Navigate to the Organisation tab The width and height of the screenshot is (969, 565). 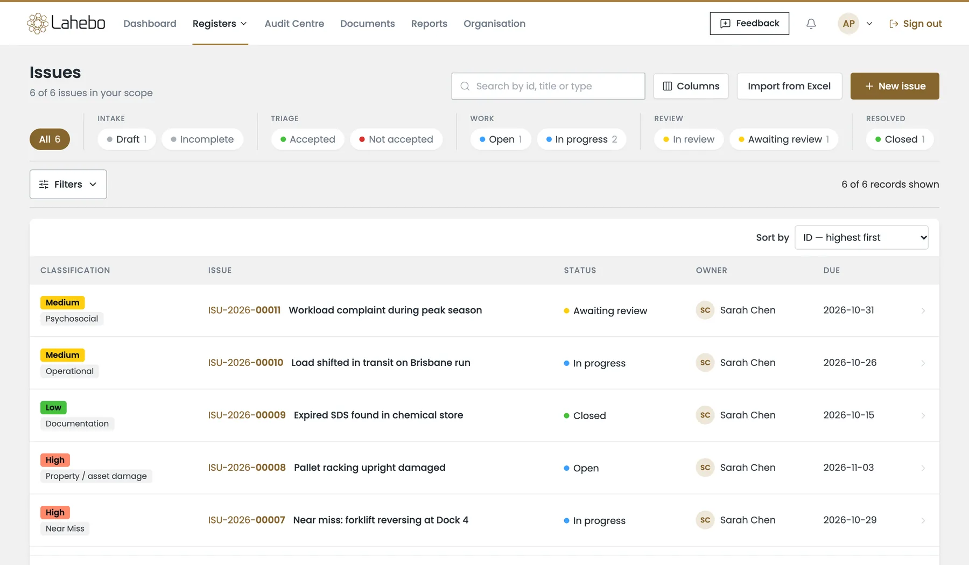(x=494, y=24)
